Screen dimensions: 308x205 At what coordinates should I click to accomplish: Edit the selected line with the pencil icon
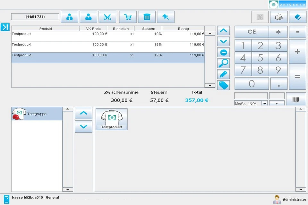coord(224,74)
